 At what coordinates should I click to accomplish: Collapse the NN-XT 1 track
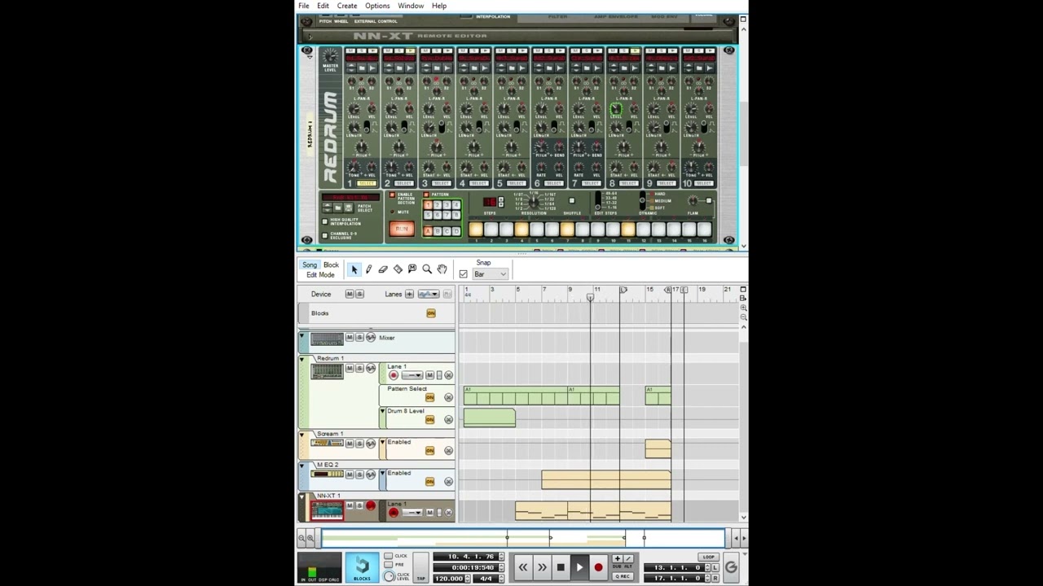click(x=301, y=496)
